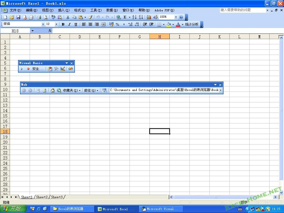Apply the red Font Color swatch

[178, 24]
